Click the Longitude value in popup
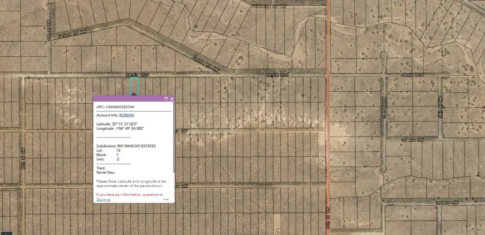The image size is (485, 235). (x=130, y=128)
